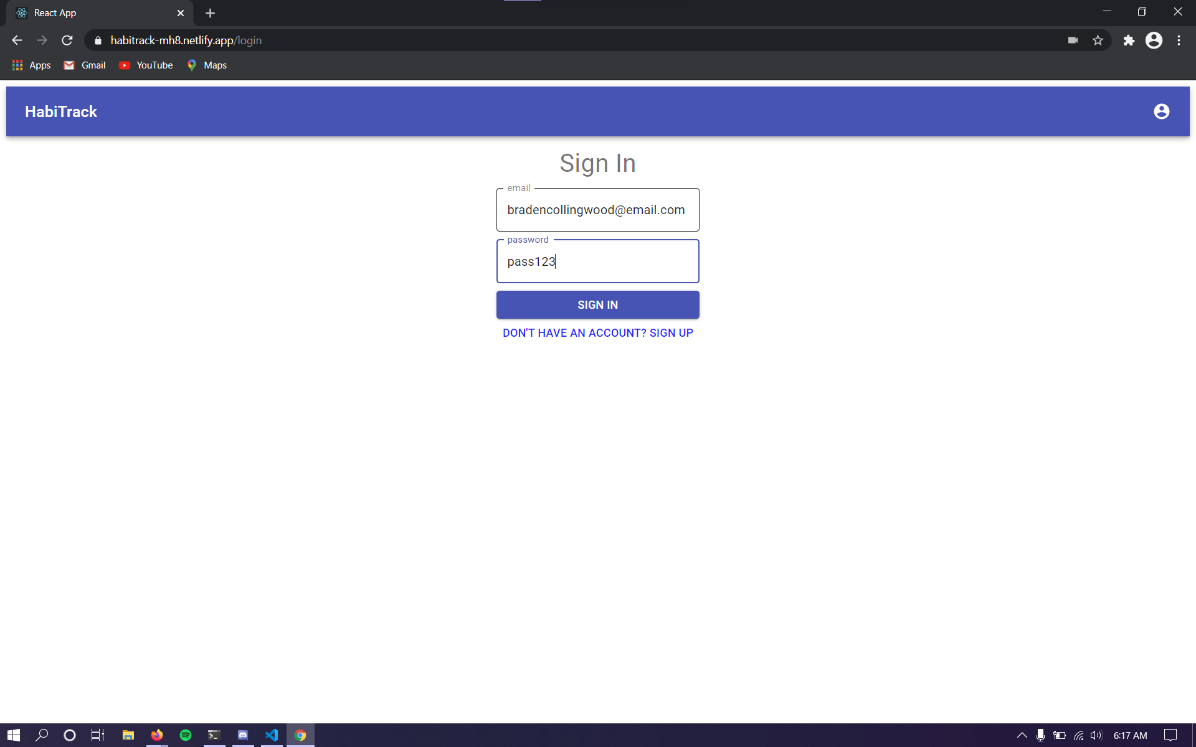Expand hidden system tray icons chevron
Image resolution: width=1196 pixels, height=747 pixels.
[1022, 735]
